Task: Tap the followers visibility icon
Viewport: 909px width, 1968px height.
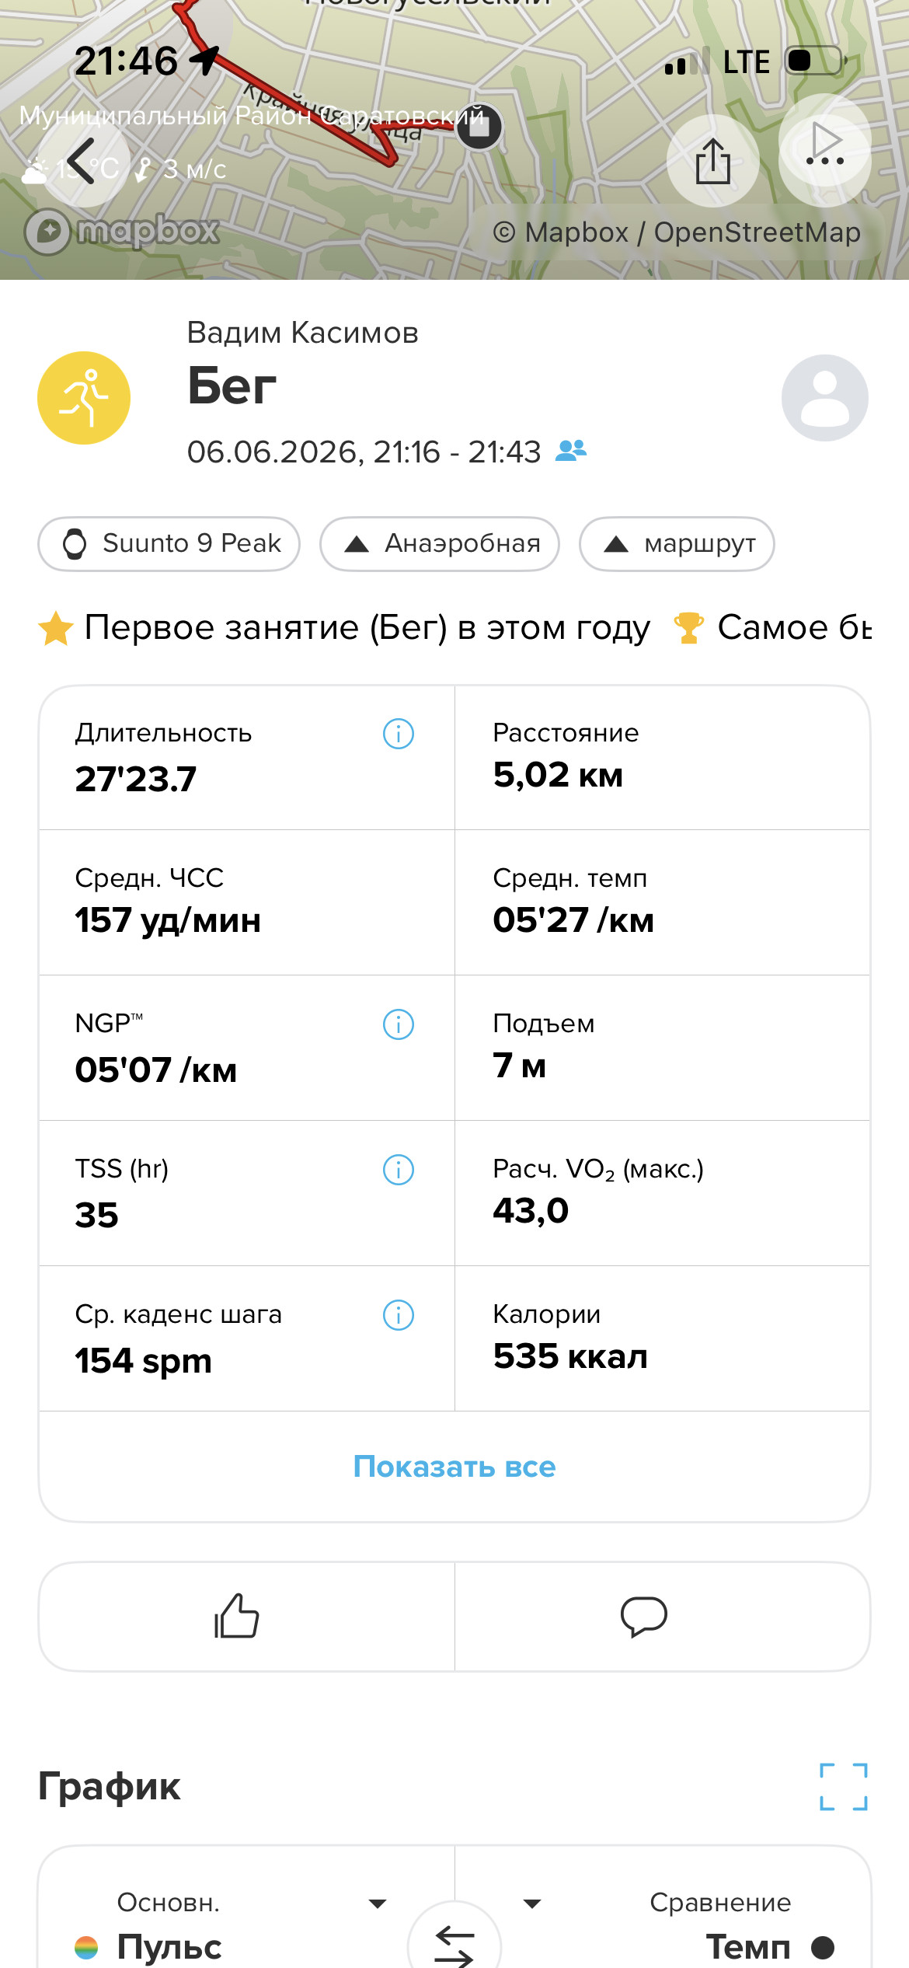Action: click(x=571, y=451)
